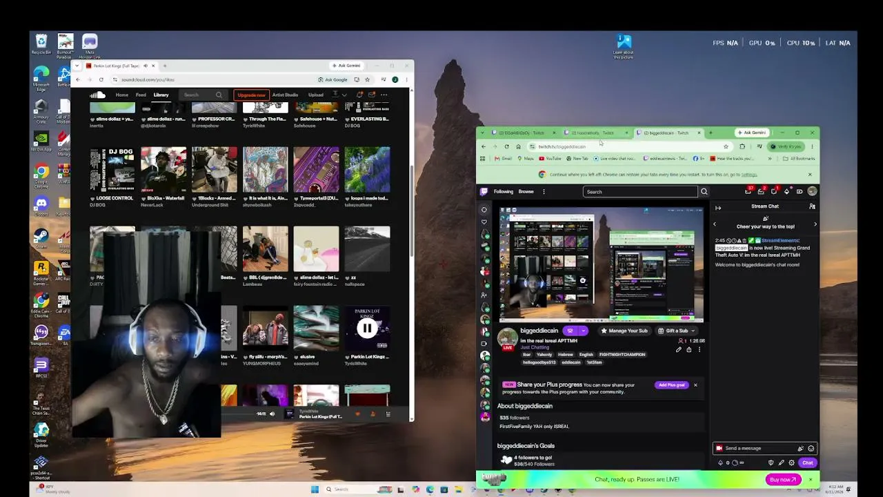Open the DJ BOG Loose Control album thumbnail
The image size is (883, 497).
pyautogui.click(x=112, y=169)
